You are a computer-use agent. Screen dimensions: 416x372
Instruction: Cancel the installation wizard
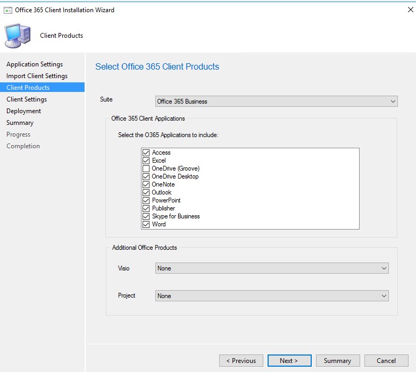tap(386, 361)
